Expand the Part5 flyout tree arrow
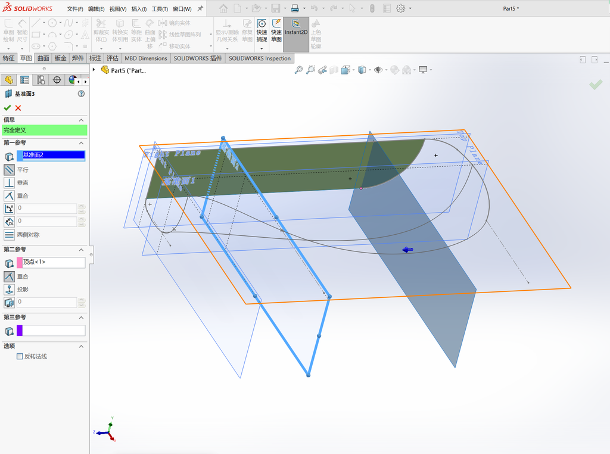Image resolution: width=610 pixels, height=454 pixels. [94, 70]
